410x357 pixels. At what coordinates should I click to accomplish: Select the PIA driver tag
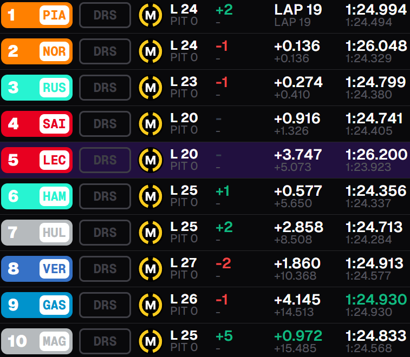coord(55,15)
